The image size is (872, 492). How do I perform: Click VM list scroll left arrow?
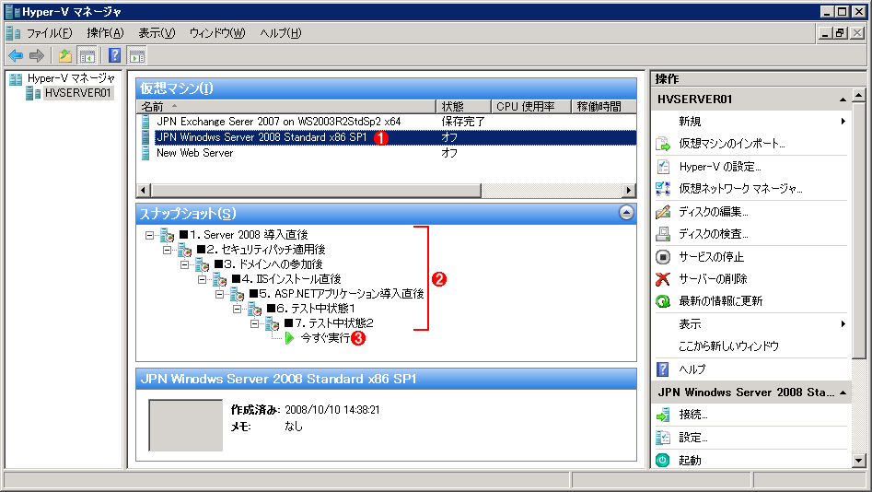(144, 191)
